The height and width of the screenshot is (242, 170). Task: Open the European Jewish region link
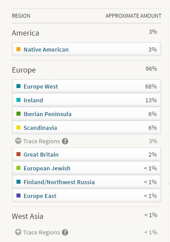(47, 168)
